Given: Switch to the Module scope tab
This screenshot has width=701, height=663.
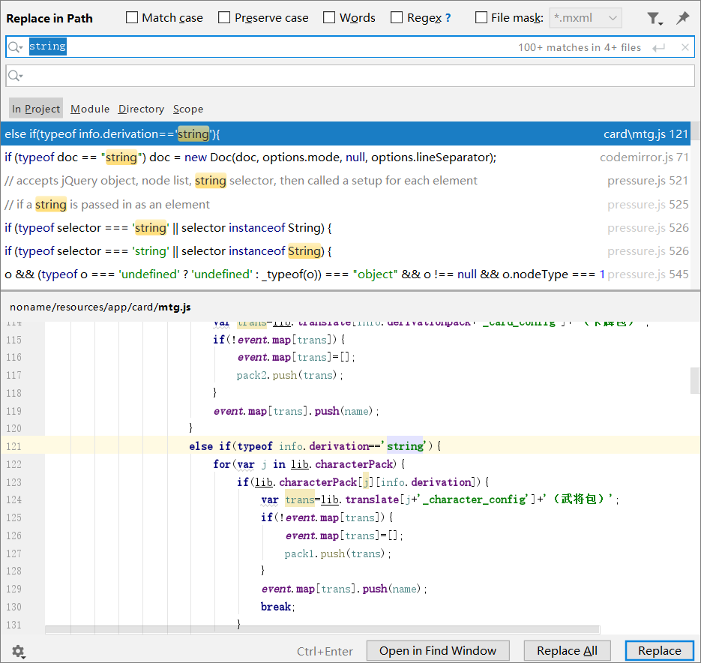Looking at the screenshot, I should coord(90,109).
